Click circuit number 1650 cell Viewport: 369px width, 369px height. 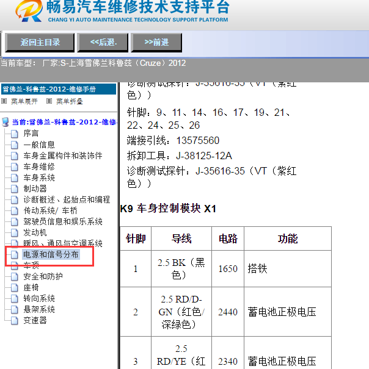(228, 269)
